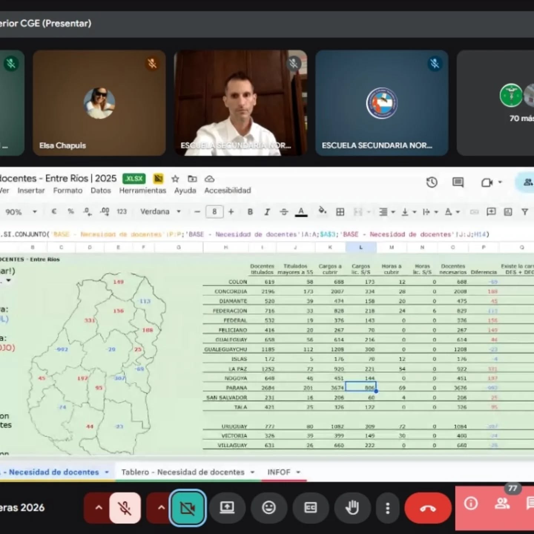
Task: Open version history clock icon
Action: pyautogui.click(x=432, y=182)
